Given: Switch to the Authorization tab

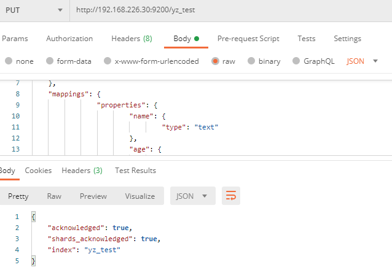Looking at the screenshot, I should point(69,39).
